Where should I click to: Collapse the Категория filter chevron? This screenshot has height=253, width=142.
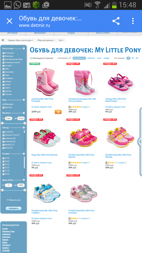(24, 48)
